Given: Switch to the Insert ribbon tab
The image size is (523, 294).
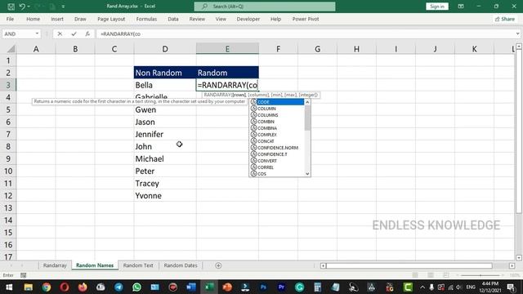Looking at the screenshot, I should point(57,19).
